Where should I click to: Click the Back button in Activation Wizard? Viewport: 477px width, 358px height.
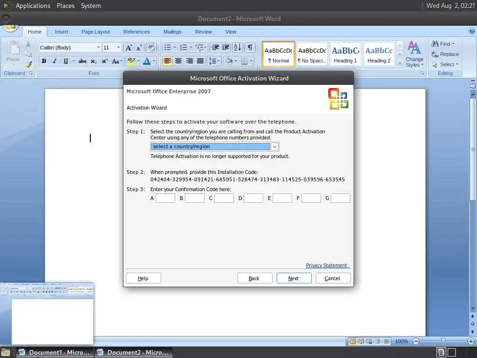pyautogui.click(x=255, y=278)
